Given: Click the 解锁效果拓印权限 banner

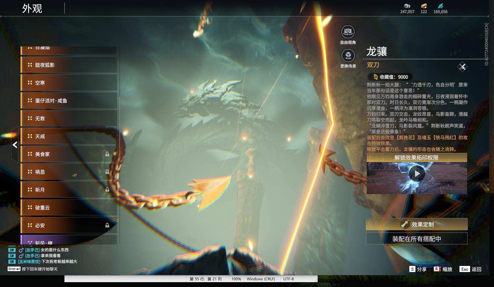Looking at the screenshot, I should tap(417, 158).
